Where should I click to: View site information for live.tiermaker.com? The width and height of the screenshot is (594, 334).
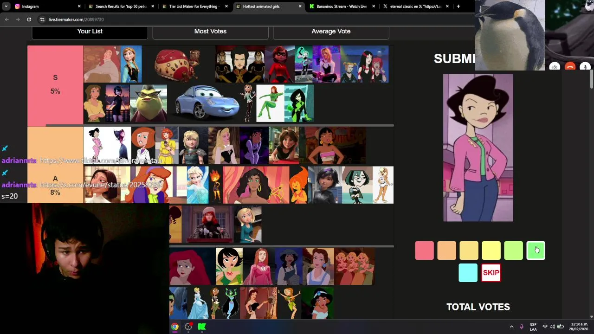pos(42,19)
